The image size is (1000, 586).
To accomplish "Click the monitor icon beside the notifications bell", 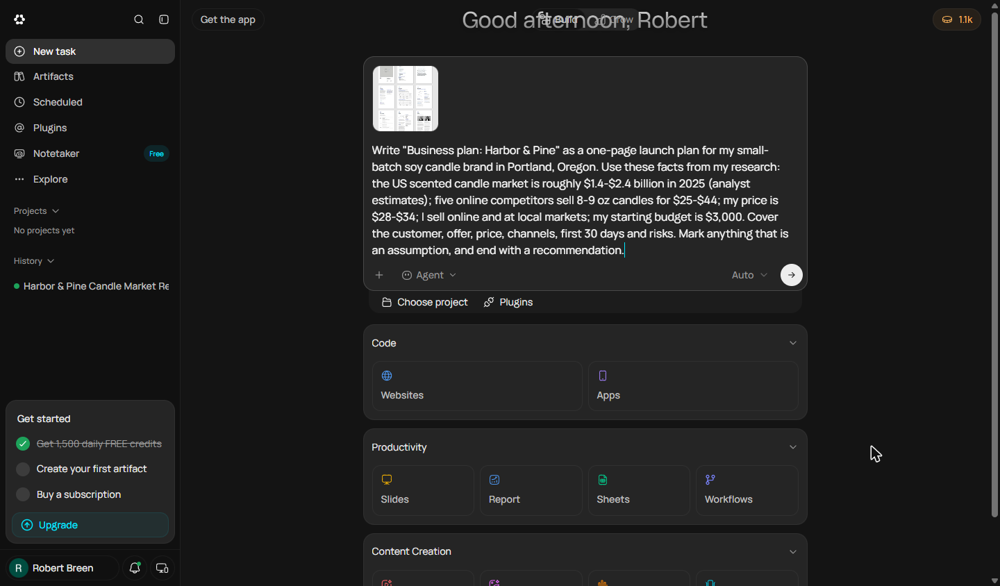I will click(x=162, y=568).
